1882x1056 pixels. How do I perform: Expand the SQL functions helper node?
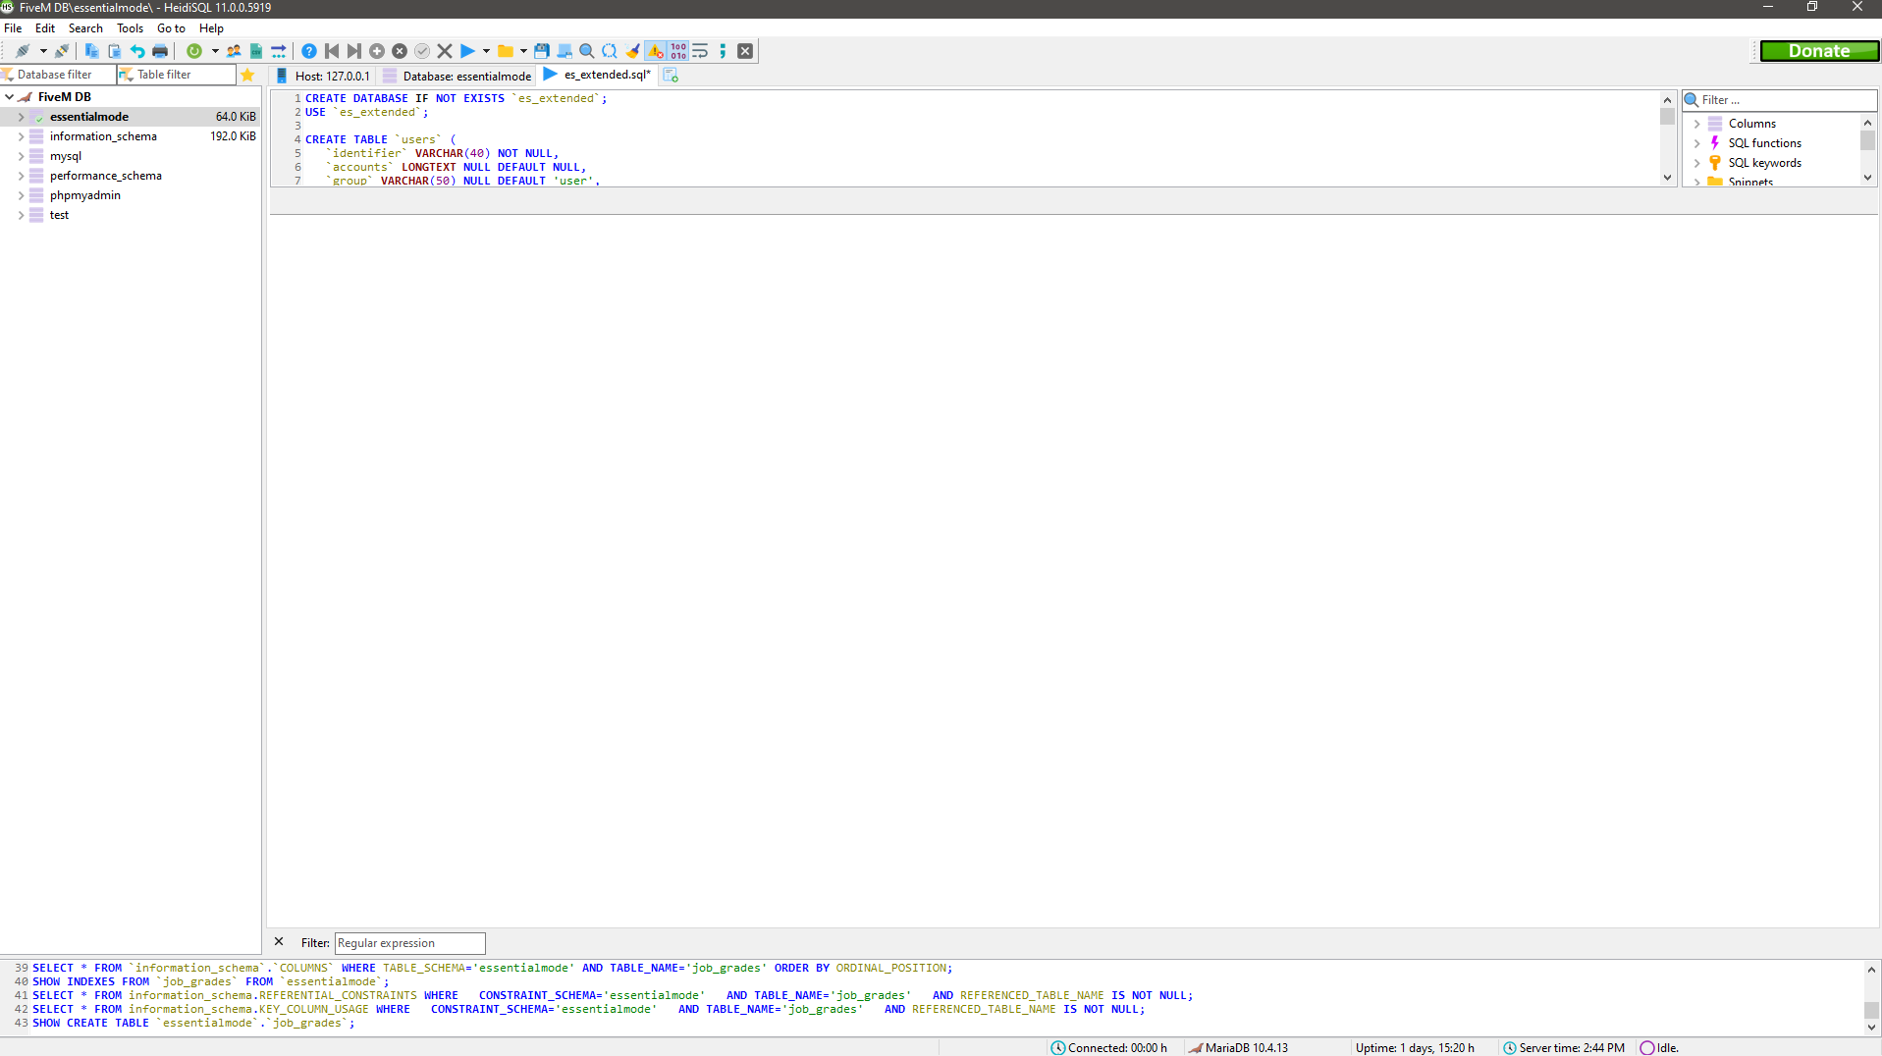(1696, 143)
